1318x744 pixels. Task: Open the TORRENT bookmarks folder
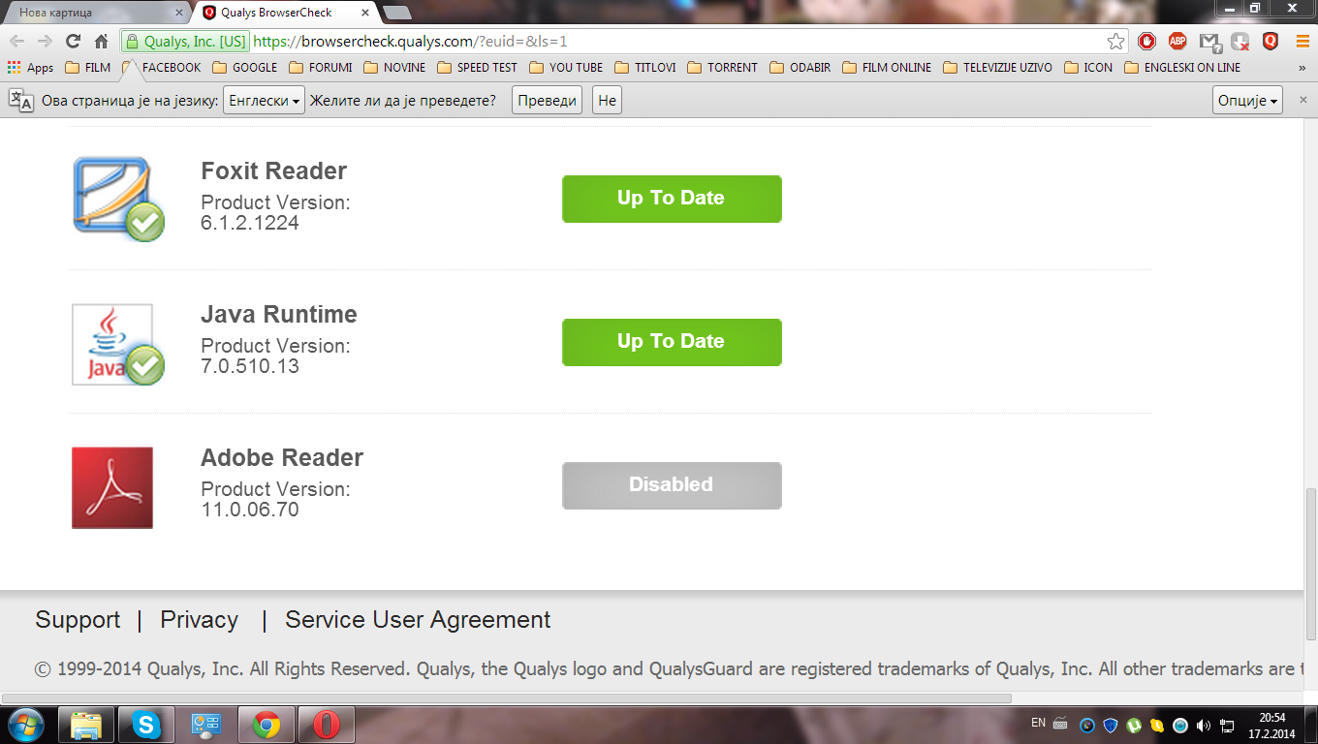coord(723,68)
